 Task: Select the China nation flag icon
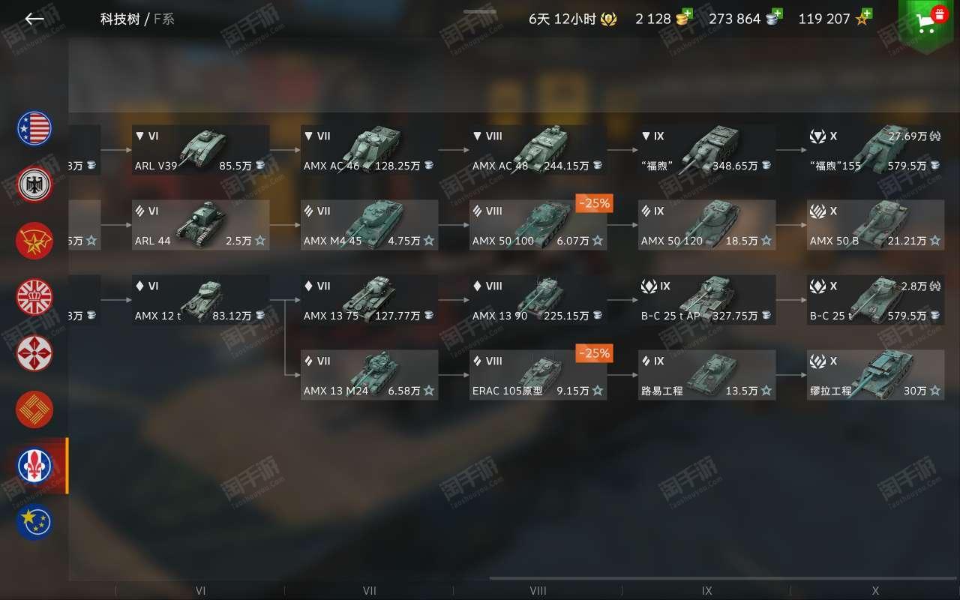(34, 409)
